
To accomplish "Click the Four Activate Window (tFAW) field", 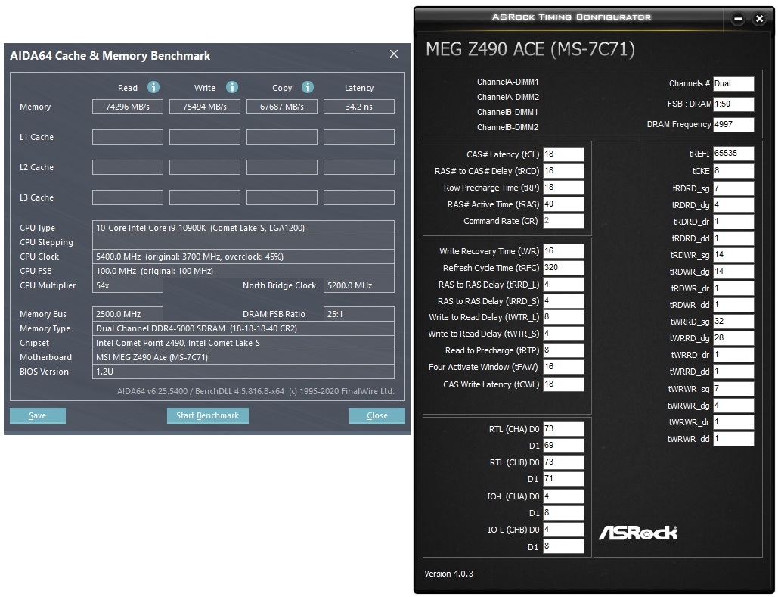I will click(564, 367).
